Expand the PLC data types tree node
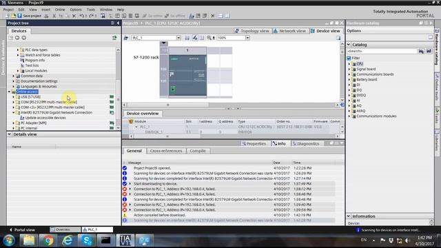 click(x=18, y=50)
